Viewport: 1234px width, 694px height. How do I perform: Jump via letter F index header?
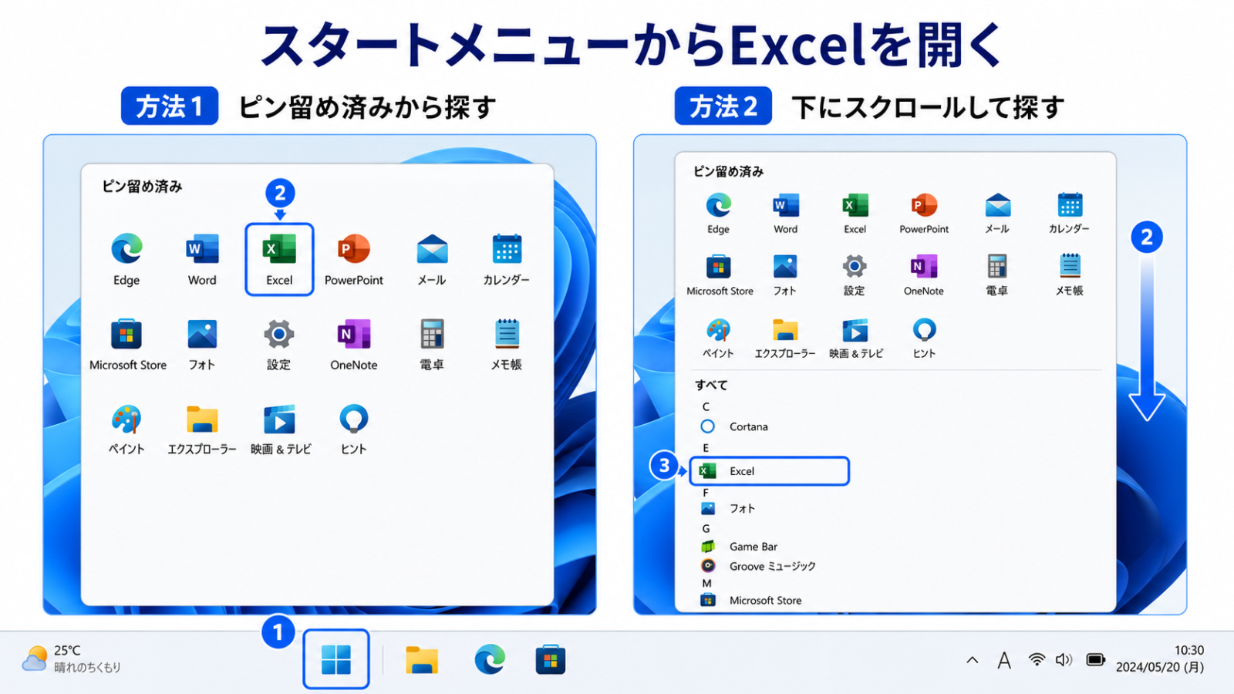click(706, 493)
